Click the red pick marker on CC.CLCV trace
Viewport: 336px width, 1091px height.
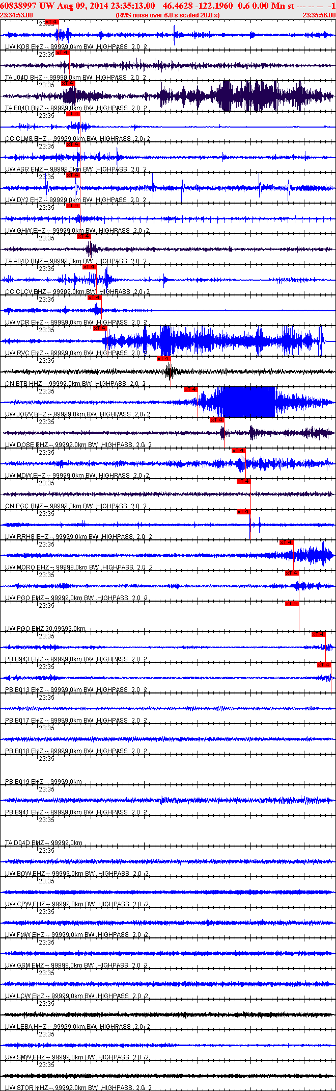[x=89, y=267]
